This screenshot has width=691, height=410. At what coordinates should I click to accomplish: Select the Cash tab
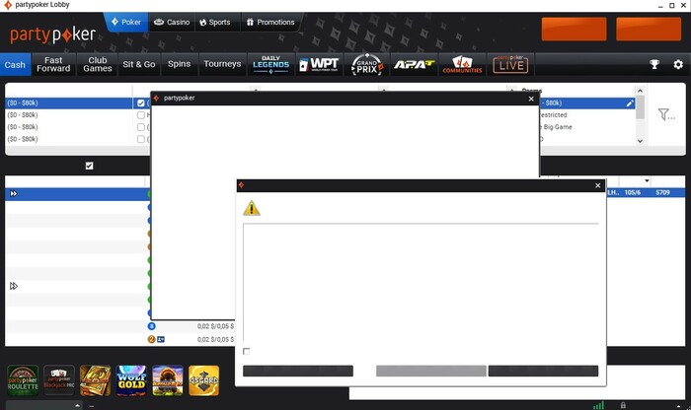pyautogui.click(x=15, y=65)
